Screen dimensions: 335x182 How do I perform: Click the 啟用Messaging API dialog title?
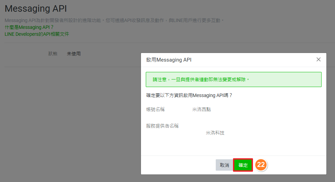pos(169,60)
